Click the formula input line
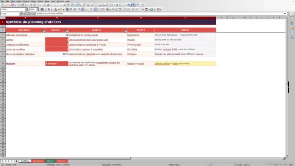 coord(159,14)
